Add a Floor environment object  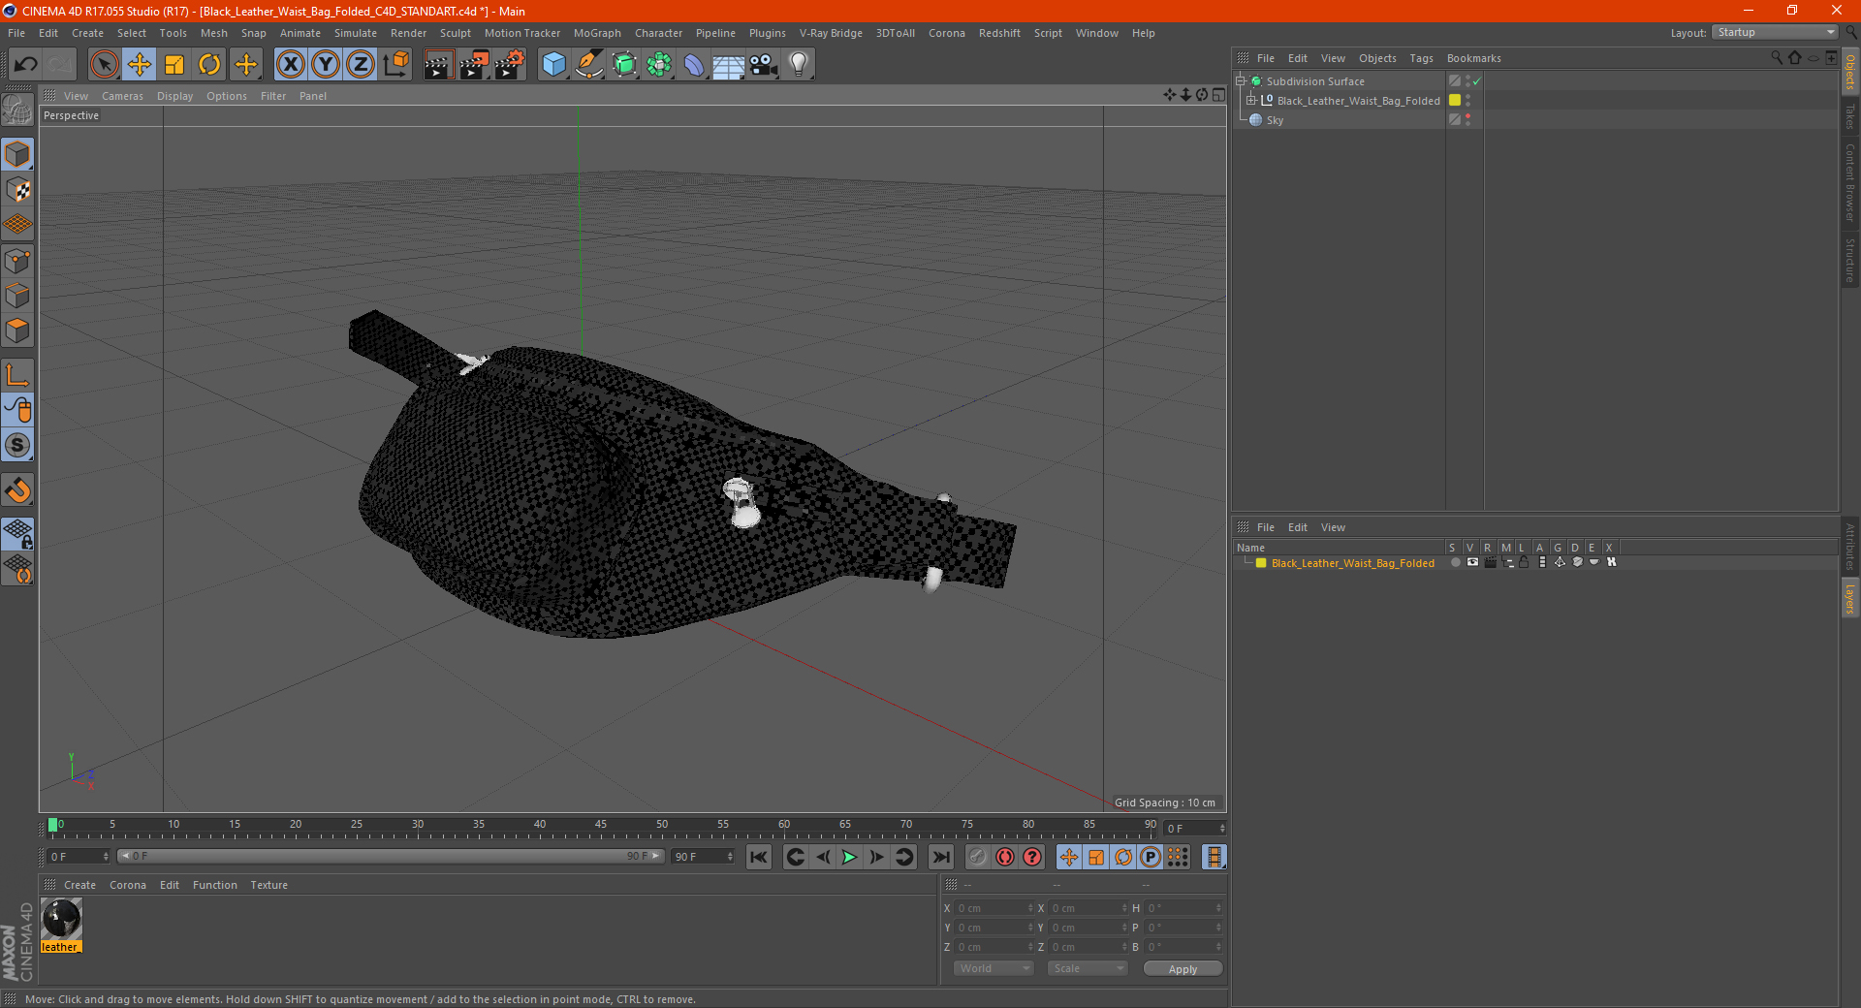(x=728, y=65)
